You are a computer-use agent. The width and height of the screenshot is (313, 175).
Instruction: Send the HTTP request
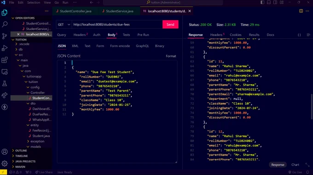click(170, 24)
